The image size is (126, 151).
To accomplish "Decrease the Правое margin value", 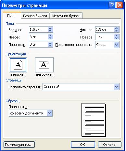I will [x=116, y=38].
